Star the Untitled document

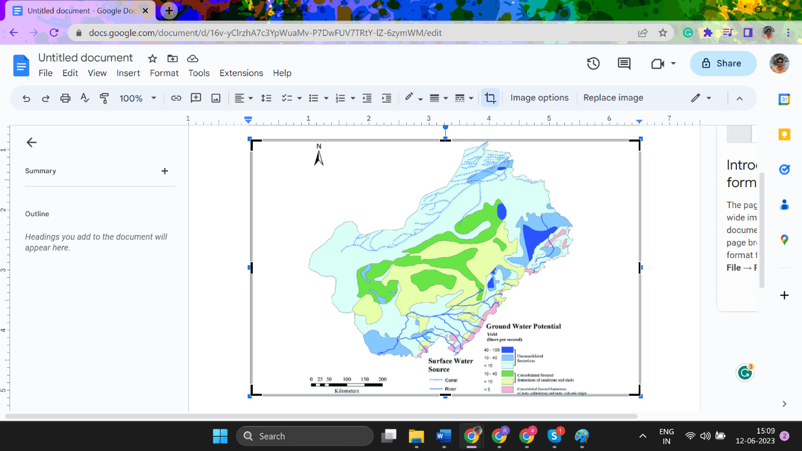coord(152,59)
